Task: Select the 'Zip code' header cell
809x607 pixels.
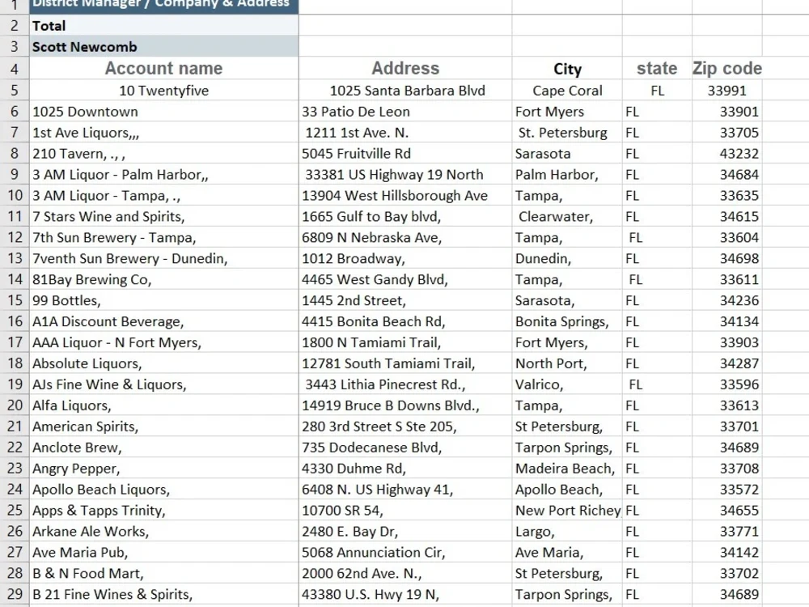Action: [727, 68]
